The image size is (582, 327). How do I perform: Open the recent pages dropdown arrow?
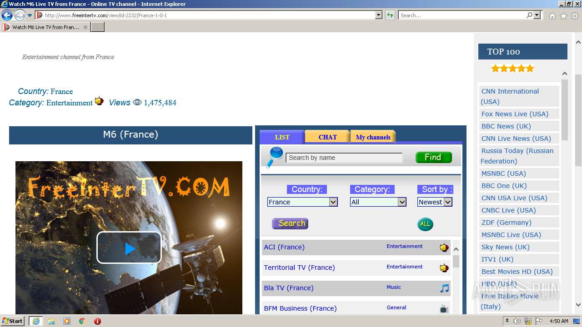tap(30, 15)
